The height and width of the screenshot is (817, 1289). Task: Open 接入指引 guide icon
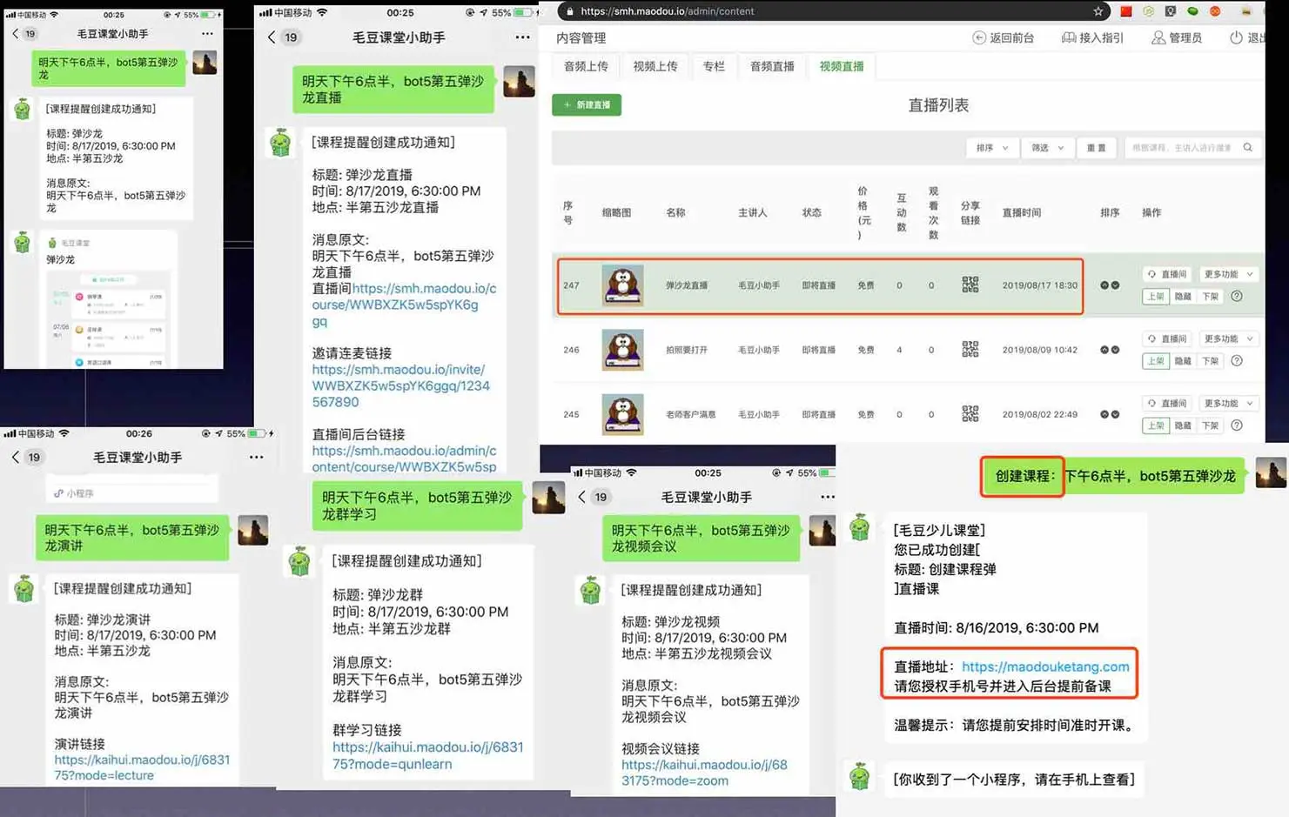(x=1069, y=37)
